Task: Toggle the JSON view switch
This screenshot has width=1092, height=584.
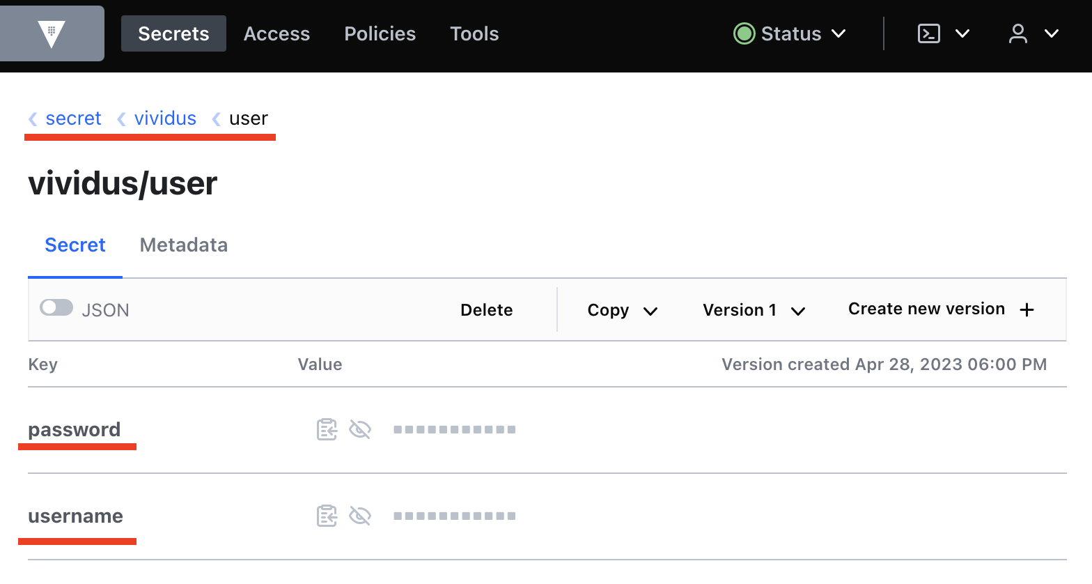Action: [x=56, y=307]
